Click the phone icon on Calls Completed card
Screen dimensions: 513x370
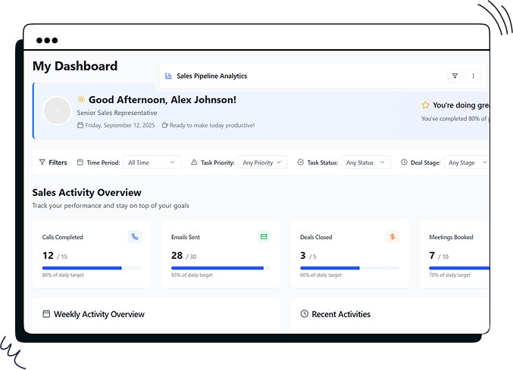point(135,236)
